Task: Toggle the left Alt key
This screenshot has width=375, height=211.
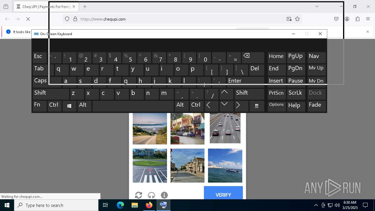Action: (x=84, y=106)
